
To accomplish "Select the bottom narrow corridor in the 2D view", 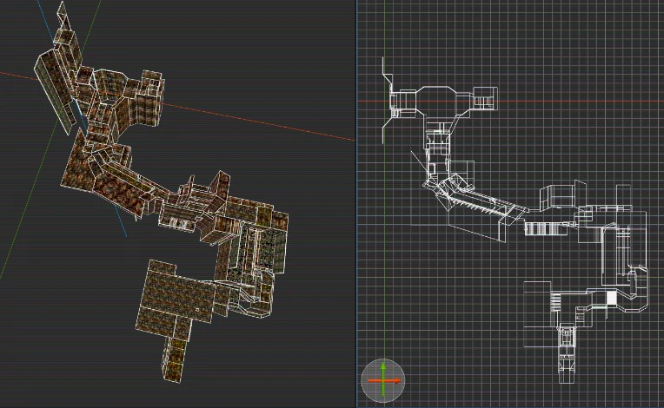I will click(566, 355).
